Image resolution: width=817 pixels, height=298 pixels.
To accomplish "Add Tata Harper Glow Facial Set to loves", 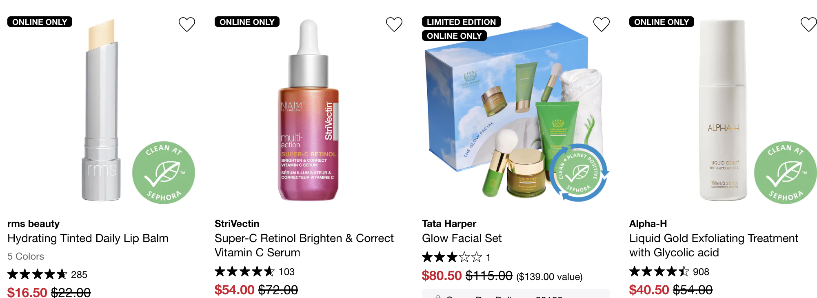I will pyautogui.click(x=602, y=24).
